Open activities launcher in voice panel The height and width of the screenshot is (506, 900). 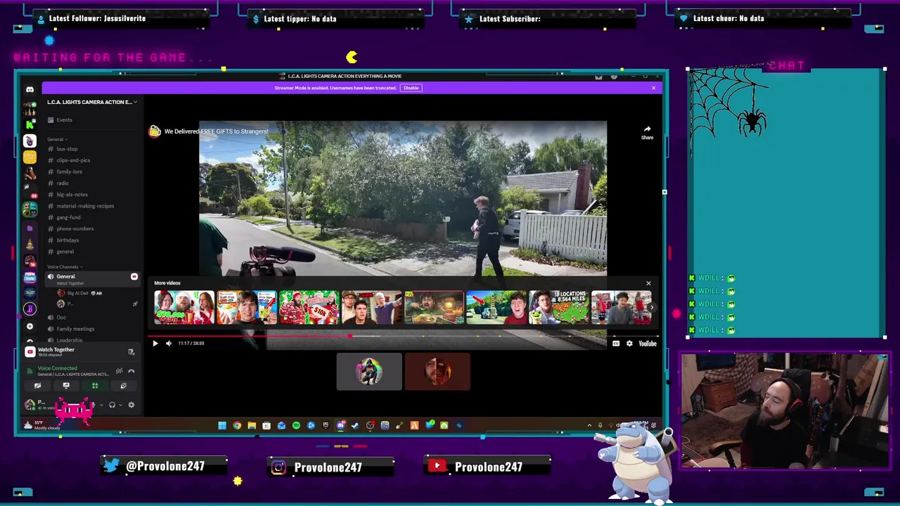pos(95,386)
